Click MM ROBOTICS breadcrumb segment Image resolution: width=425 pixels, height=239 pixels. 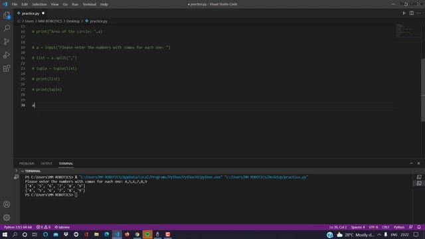(50, 21)
